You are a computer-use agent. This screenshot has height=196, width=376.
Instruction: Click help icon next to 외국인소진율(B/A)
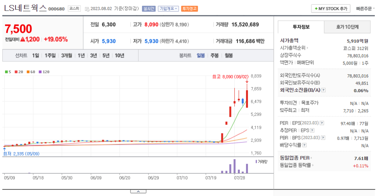tap(323, 90)
